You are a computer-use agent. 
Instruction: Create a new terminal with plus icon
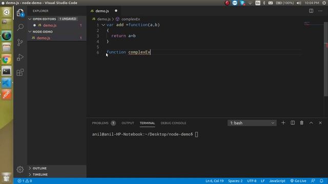coord(283,123)
